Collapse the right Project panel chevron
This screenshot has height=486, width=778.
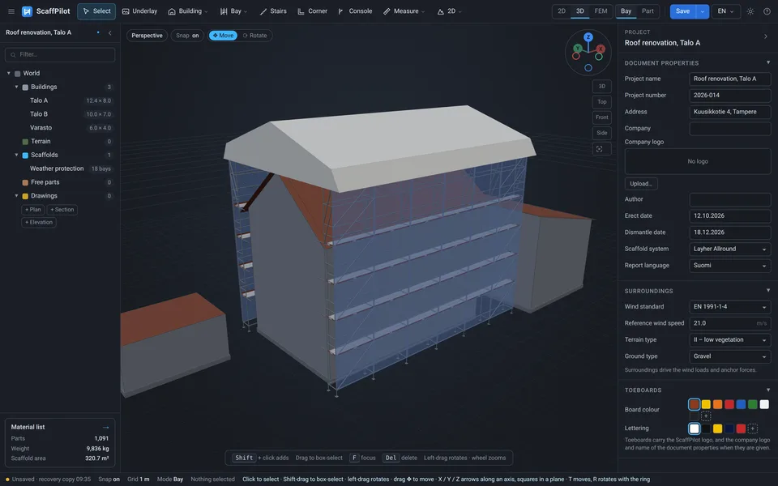coord(766,36)
